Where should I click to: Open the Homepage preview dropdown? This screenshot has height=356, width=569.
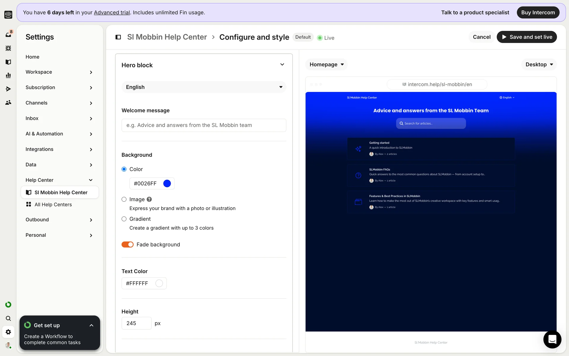326,64
